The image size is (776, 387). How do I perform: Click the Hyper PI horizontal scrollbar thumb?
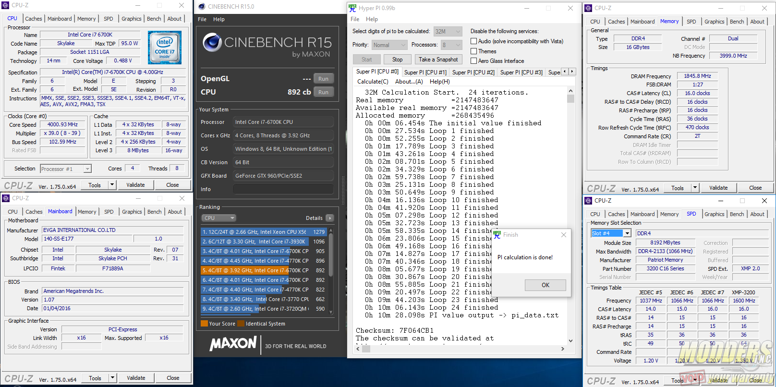366,349
